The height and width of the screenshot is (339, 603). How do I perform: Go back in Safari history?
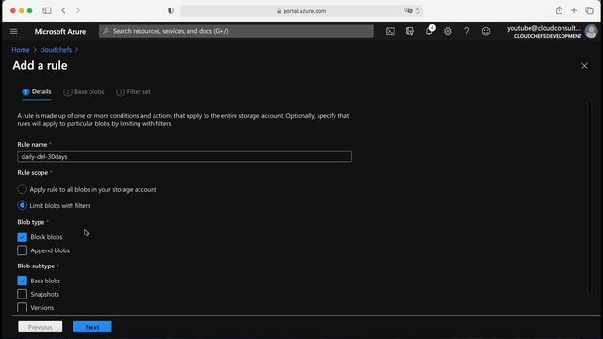point(63,10)
